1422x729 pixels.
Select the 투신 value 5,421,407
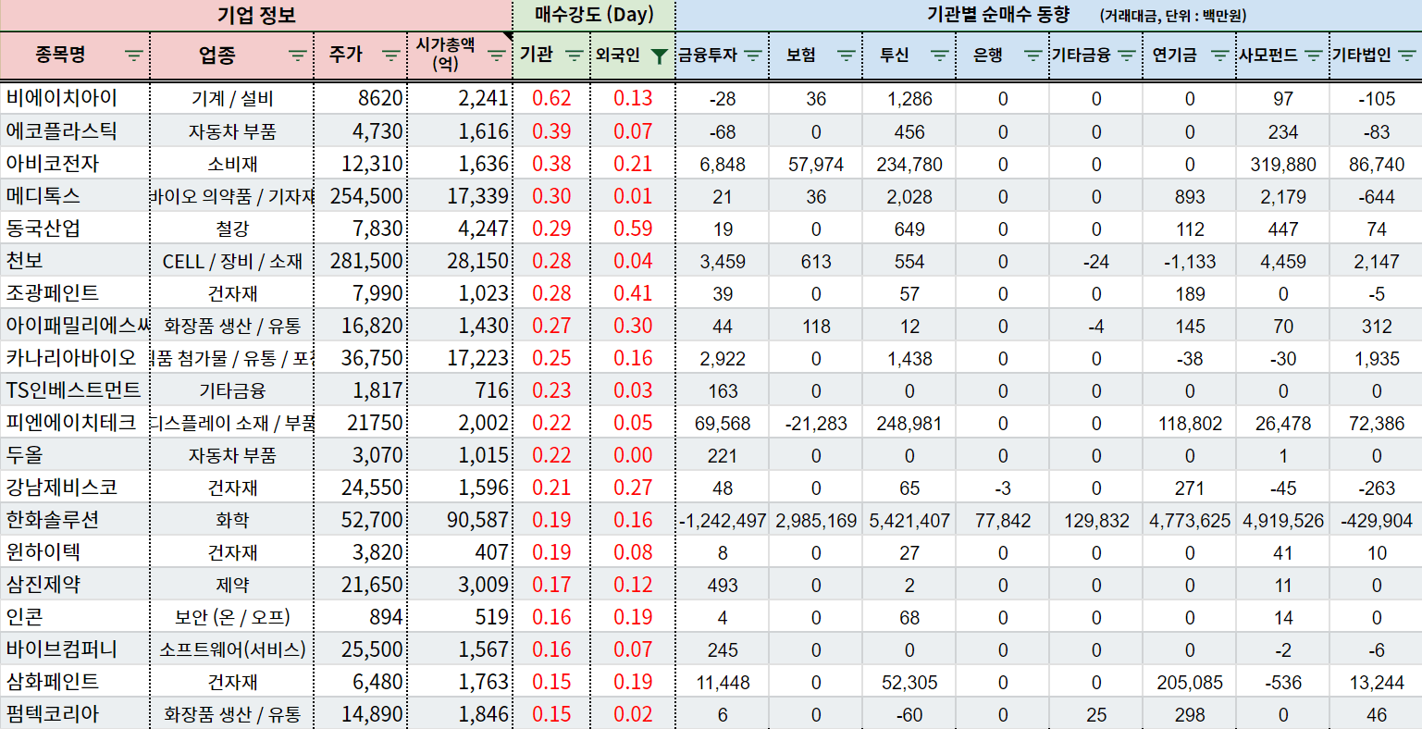909,520
